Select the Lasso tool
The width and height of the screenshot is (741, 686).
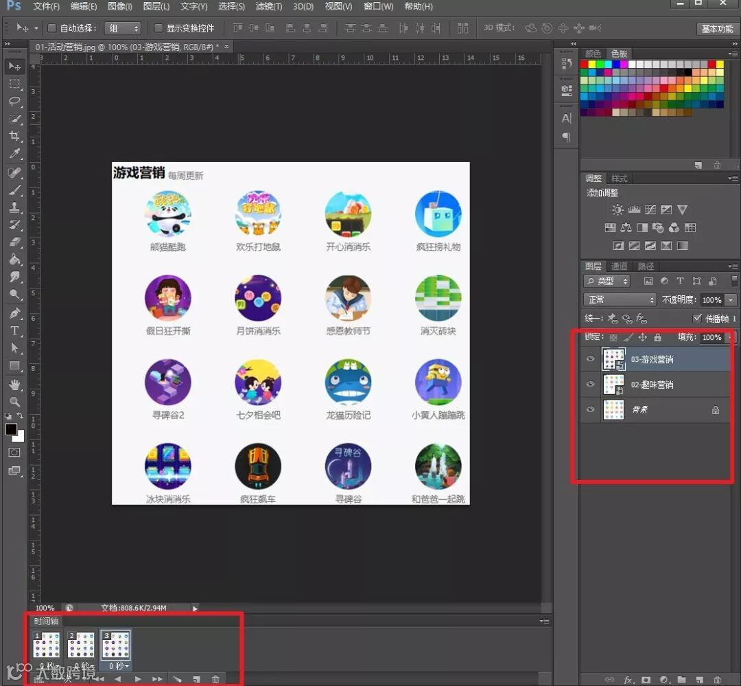14,101
